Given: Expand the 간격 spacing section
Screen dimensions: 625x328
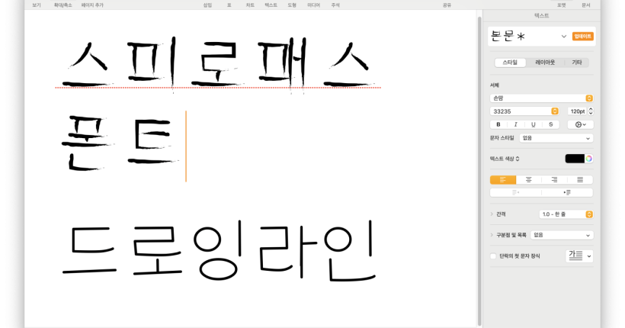Looking at the screenshot, I should pos(492,214).
